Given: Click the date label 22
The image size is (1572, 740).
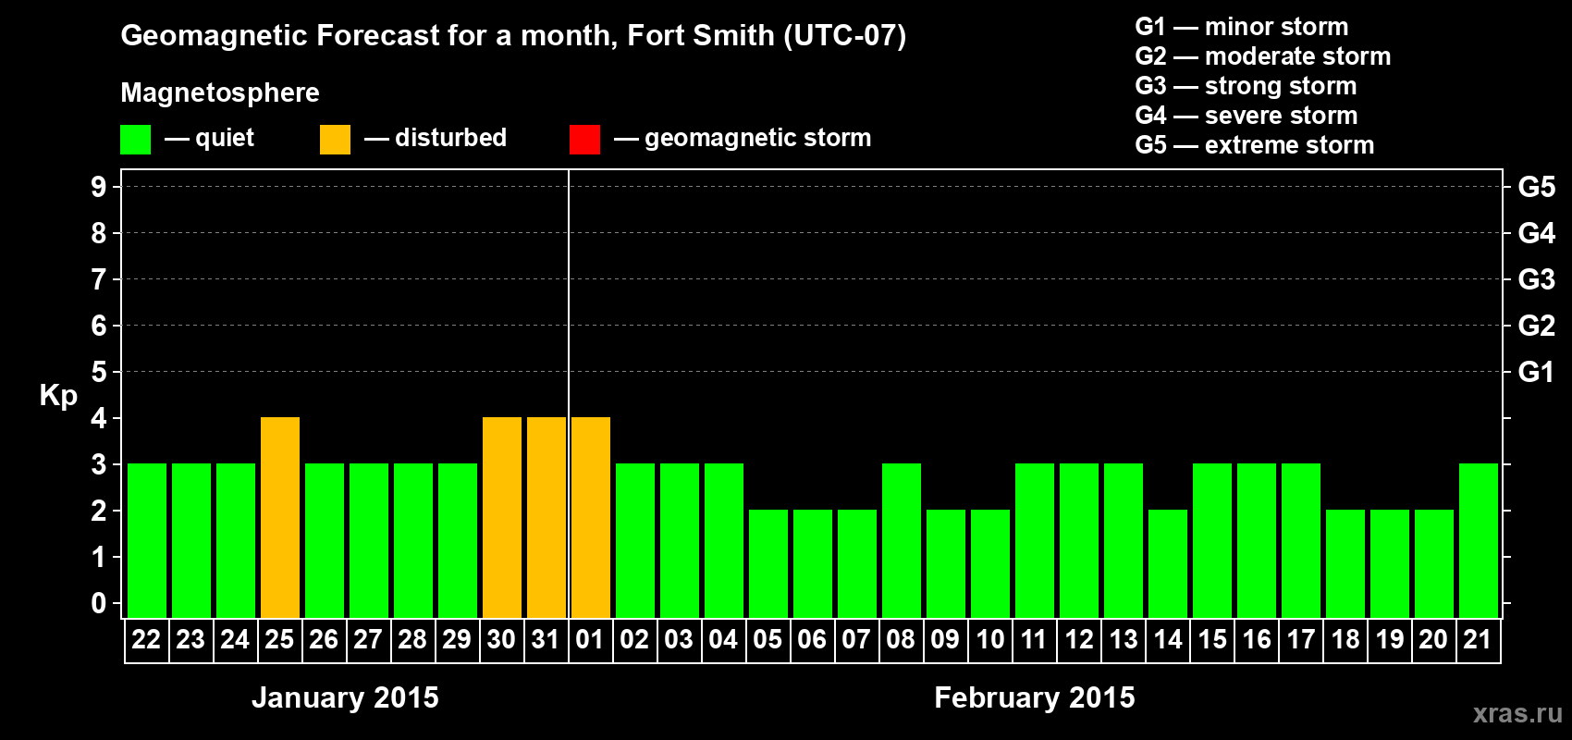Looking at the screenshot, I should (x=146, y=640).
